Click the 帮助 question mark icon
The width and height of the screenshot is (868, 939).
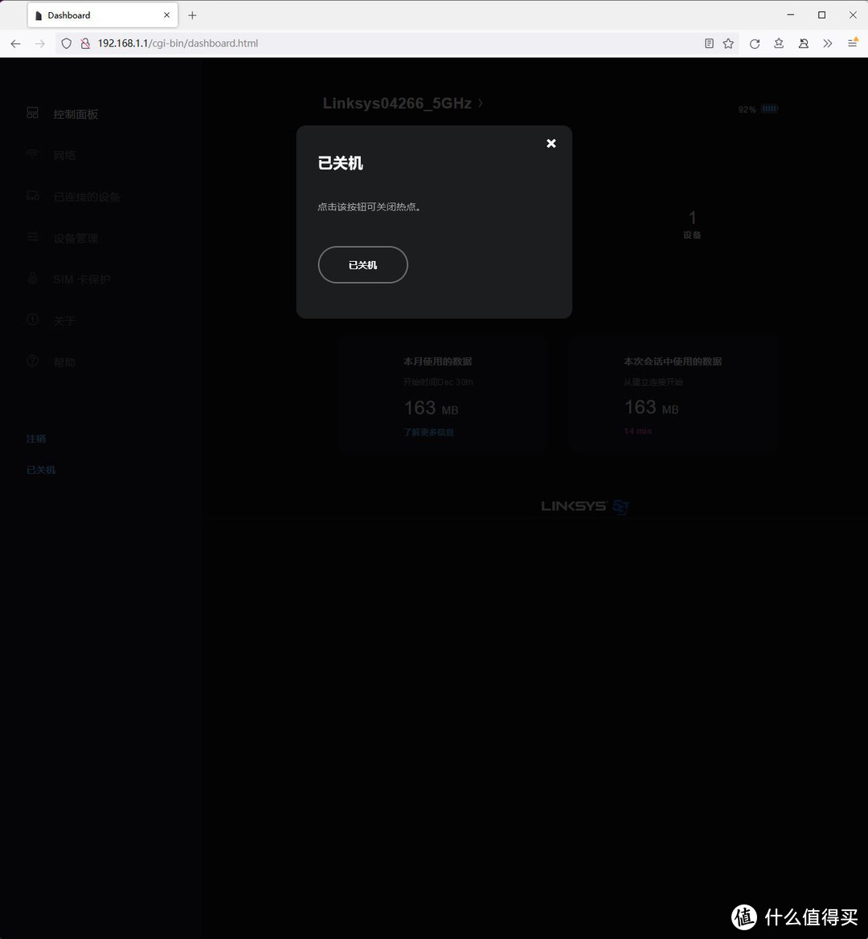(x=32, y=361)
